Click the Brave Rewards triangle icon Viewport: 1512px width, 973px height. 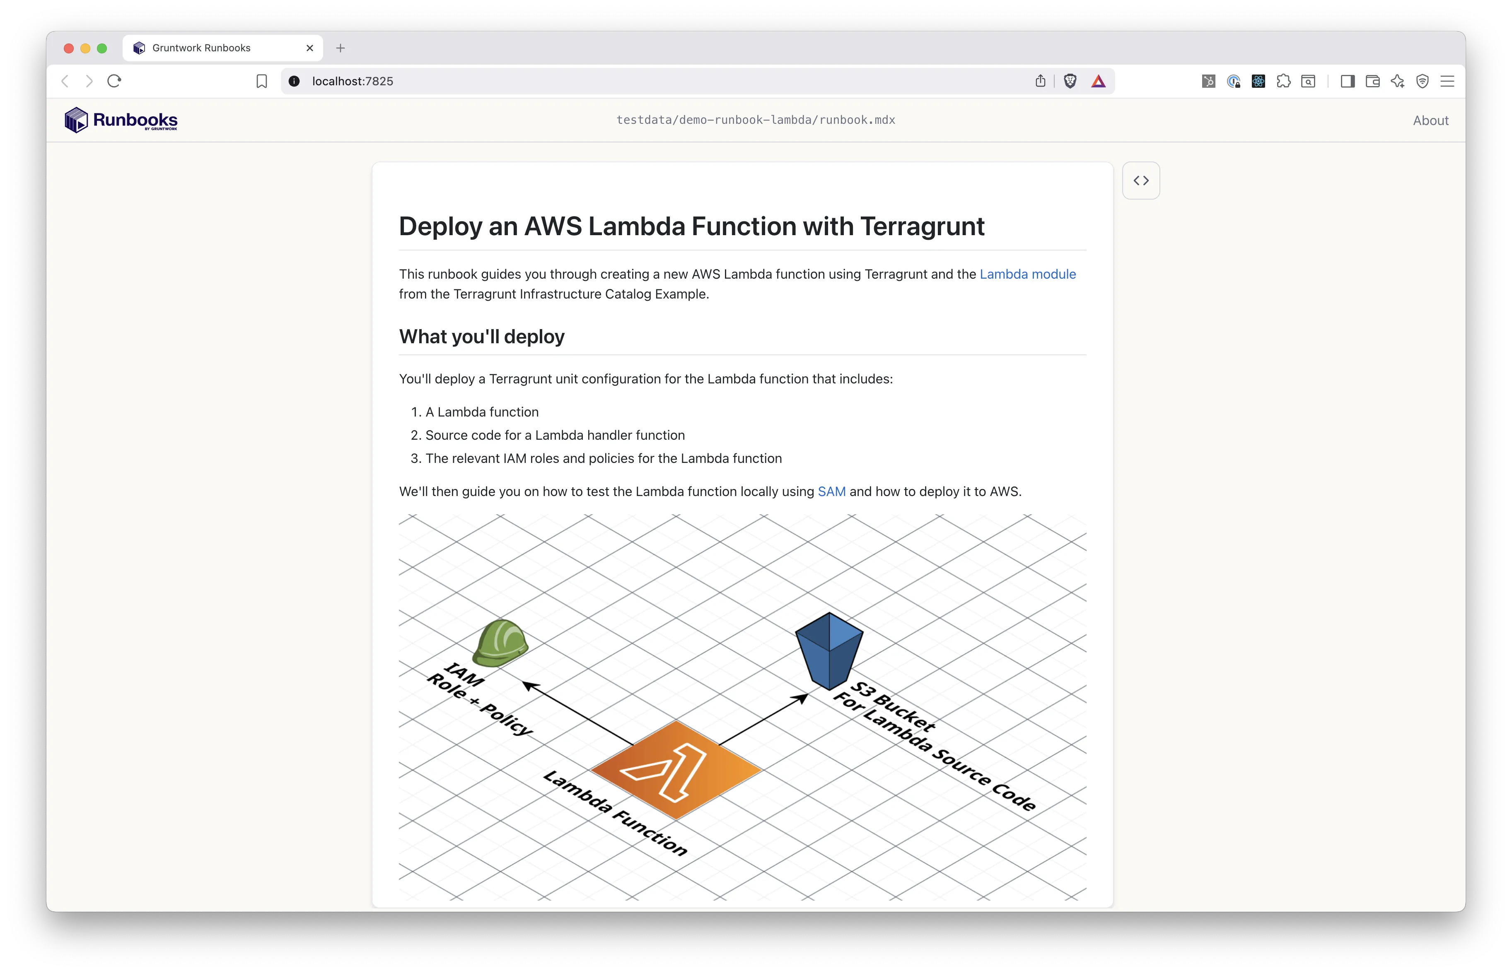(x=1098, y=81)
